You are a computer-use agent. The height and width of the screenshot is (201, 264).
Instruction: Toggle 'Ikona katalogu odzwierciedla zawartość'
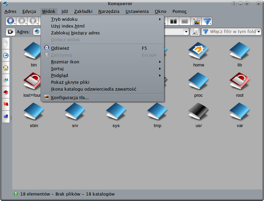coord(102,89)
